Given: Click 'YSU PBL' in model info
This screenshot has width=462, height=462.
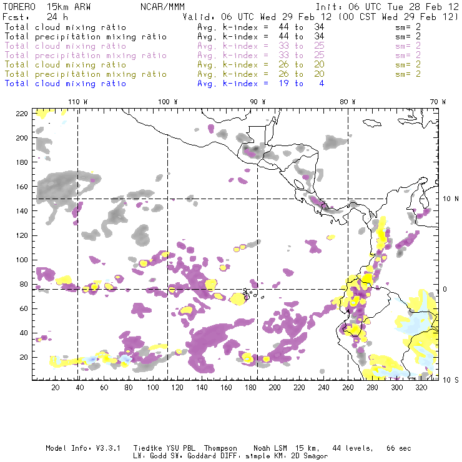Looking at the screenshot, I should pyautogui.click(x=181, y=448).
